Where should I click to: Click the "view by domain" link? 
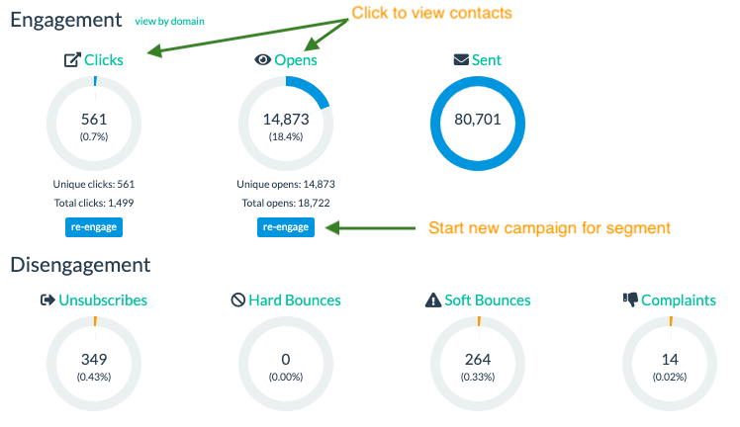tap(170, 21)
